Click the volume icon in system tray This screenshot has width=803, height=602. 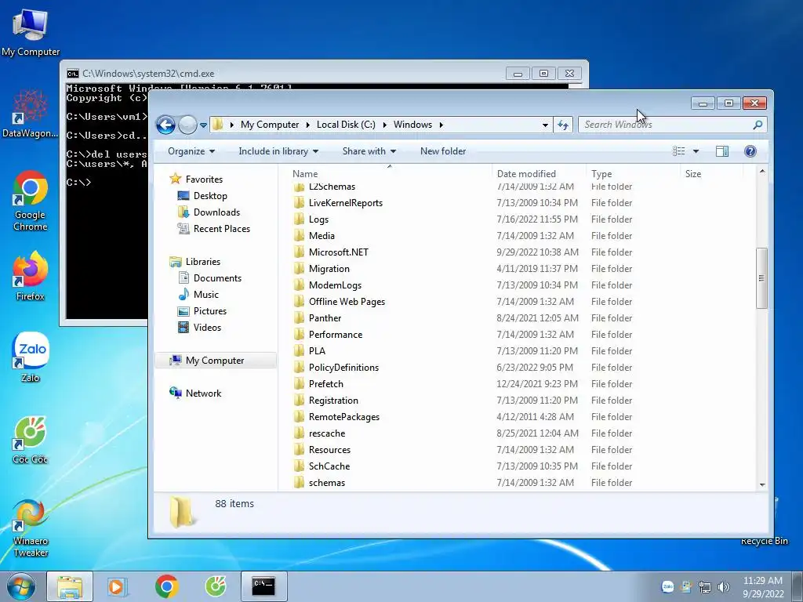724,587
